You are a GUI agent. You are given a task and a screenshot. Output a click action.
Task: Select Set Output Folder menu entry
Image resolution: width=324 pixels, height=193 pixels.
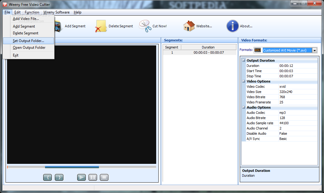click(28, 41)
